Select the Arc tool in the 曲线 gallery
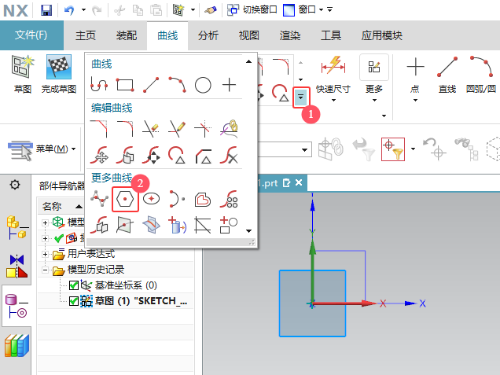This screenshot has width=500, height=375. click(178, 85)
